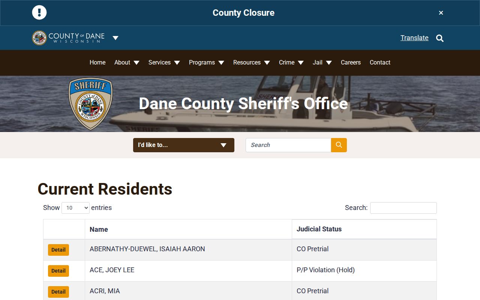480x300 pixels.
Task: Open the "I'd like to..." dropdown
Action: point(184,145)
